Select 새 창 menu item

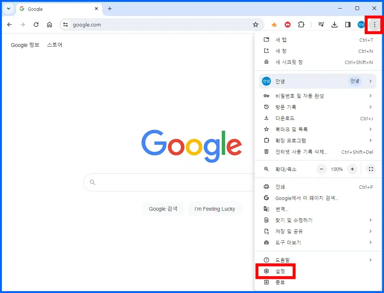(x=318, y=51)
